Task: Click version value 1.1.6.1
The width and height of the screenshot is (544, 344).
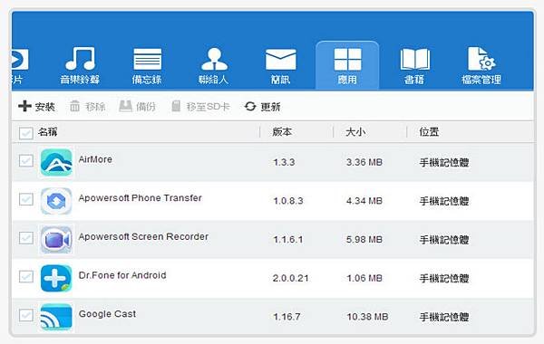Action: tap(288, 239)
